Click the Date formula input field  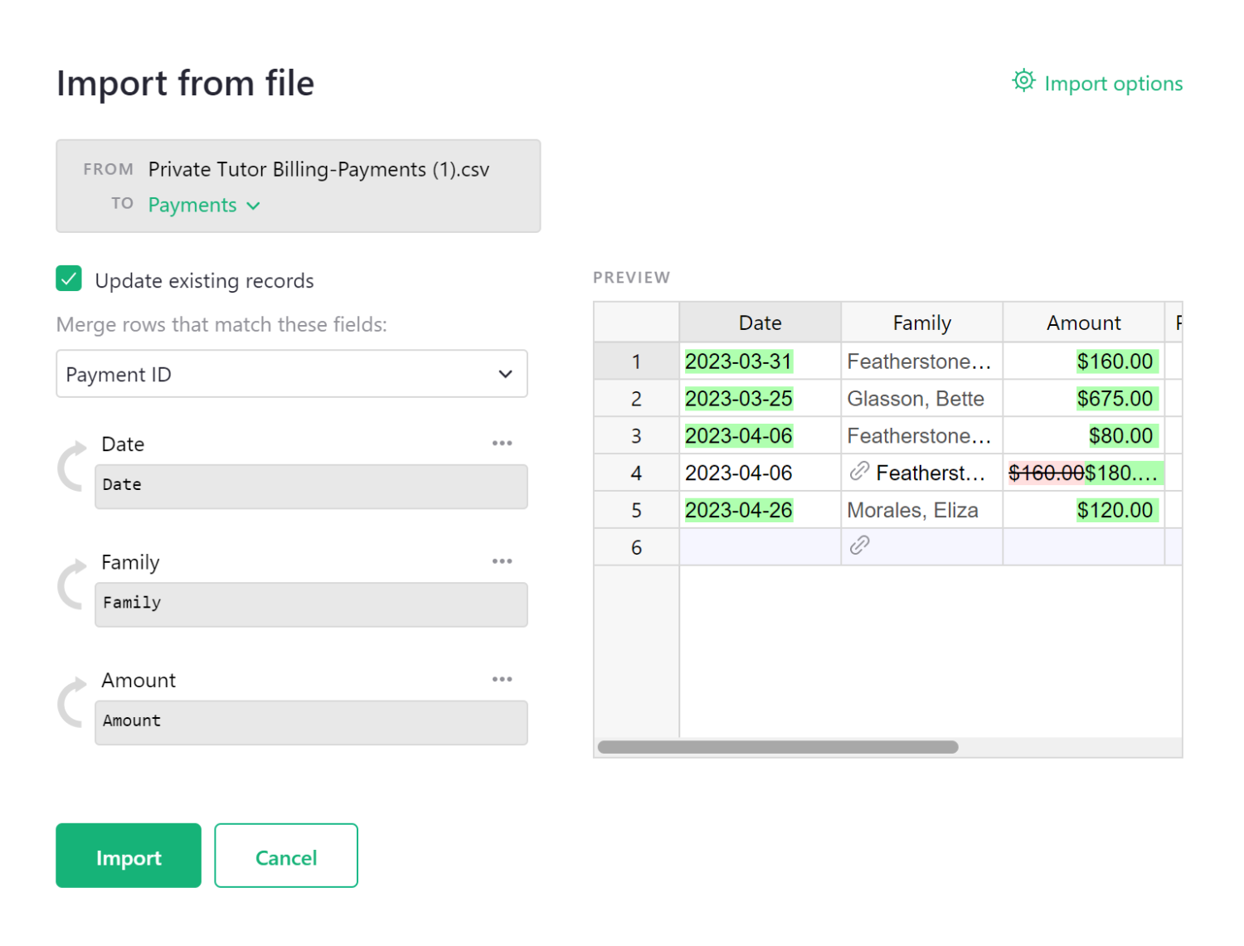click(x=311, y=486)
